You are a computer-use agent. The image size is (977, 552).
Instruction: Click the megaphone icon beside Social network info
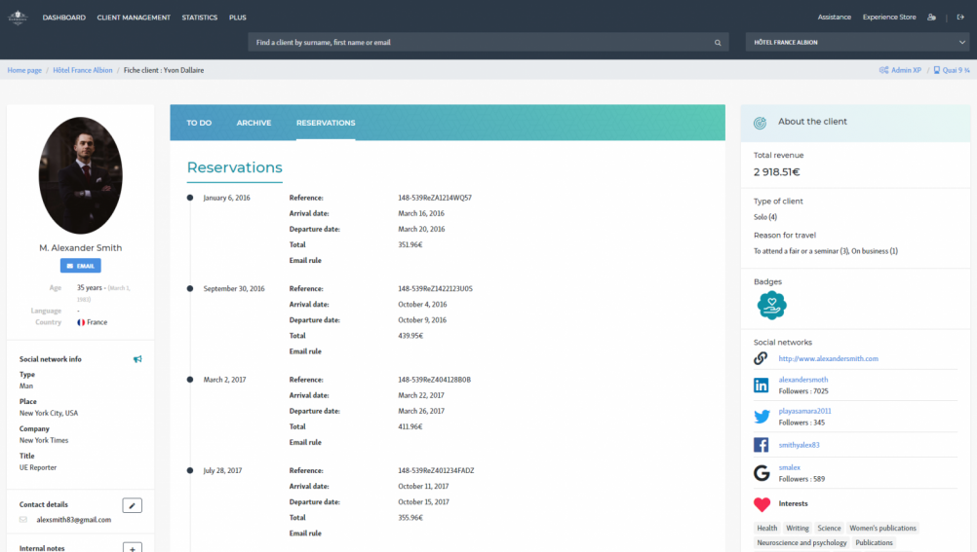(x=137, y=359)
